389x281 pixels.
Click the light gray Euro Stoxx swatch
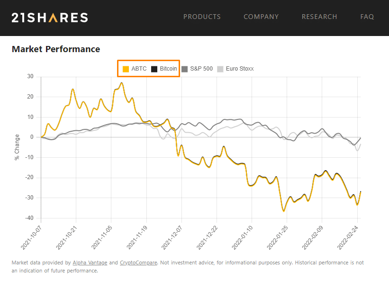220,69
